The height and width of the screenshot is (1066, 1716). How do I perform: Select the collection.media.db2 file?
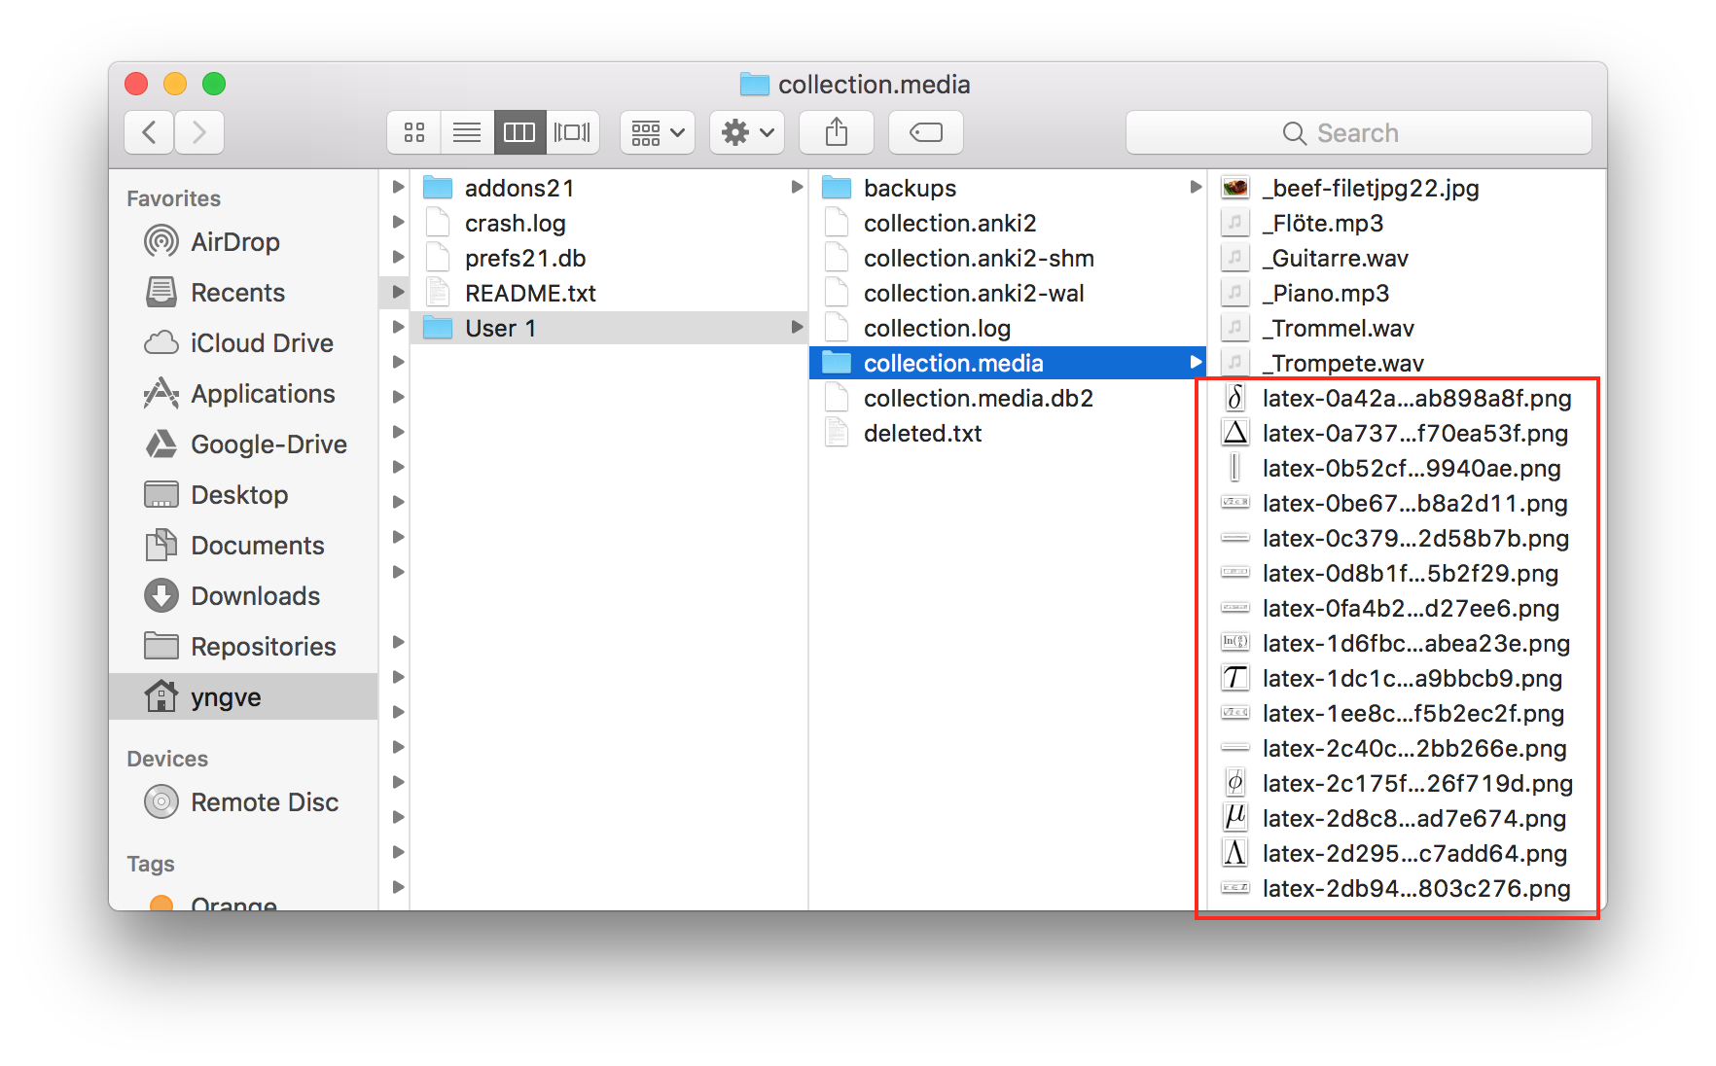1008,398
